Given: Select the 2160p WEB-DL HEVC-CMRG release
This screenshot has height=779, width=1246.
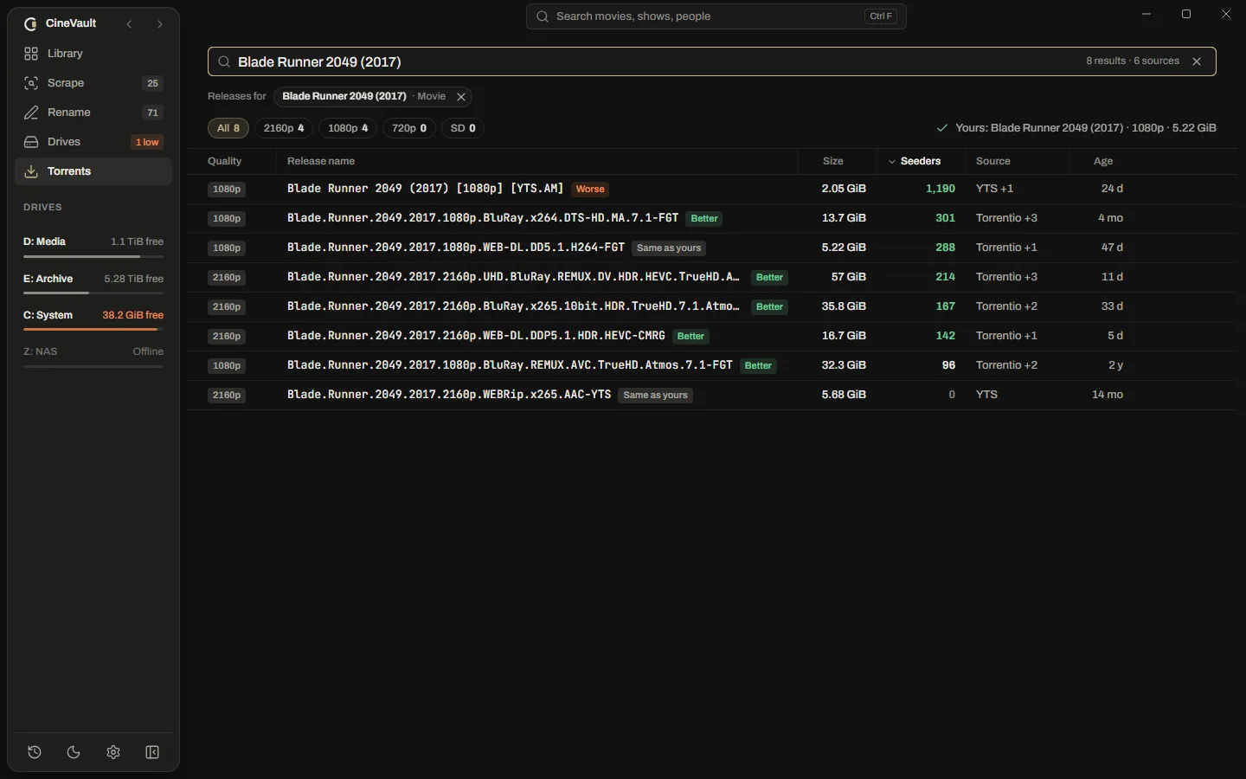Looking at the screenshot, I should 711,336.
